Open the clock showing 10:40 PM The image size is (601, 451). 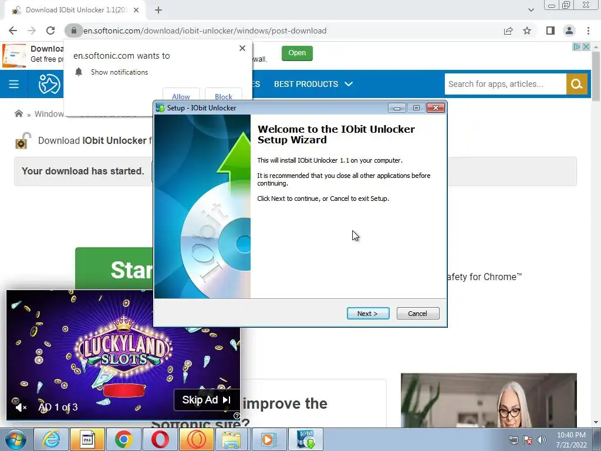coord(571,440)
